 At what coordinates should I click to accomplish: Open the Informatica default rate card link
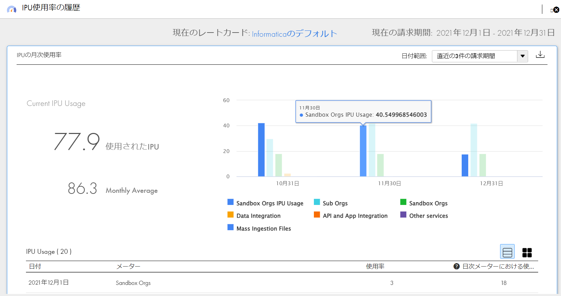tap(295, 34)
